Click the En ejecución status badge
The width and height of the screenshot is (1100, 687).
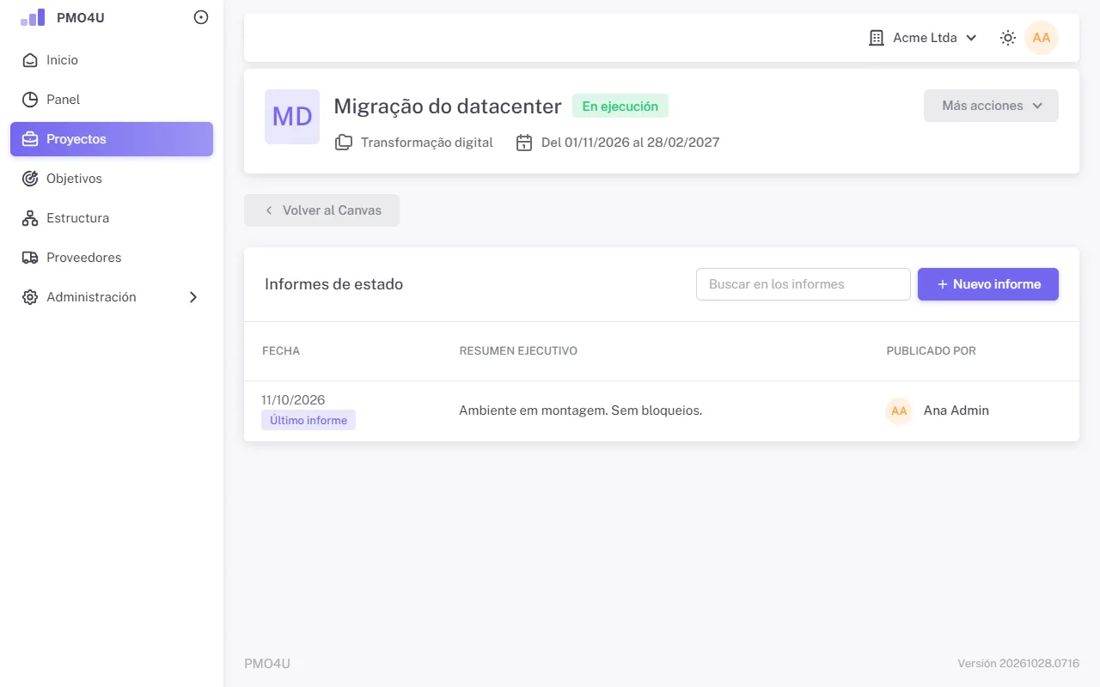click(x=620, y=106)
